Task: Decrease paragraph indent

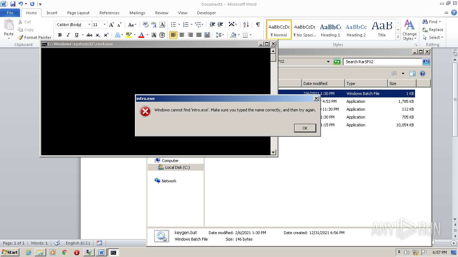Action: coord(212,25)
